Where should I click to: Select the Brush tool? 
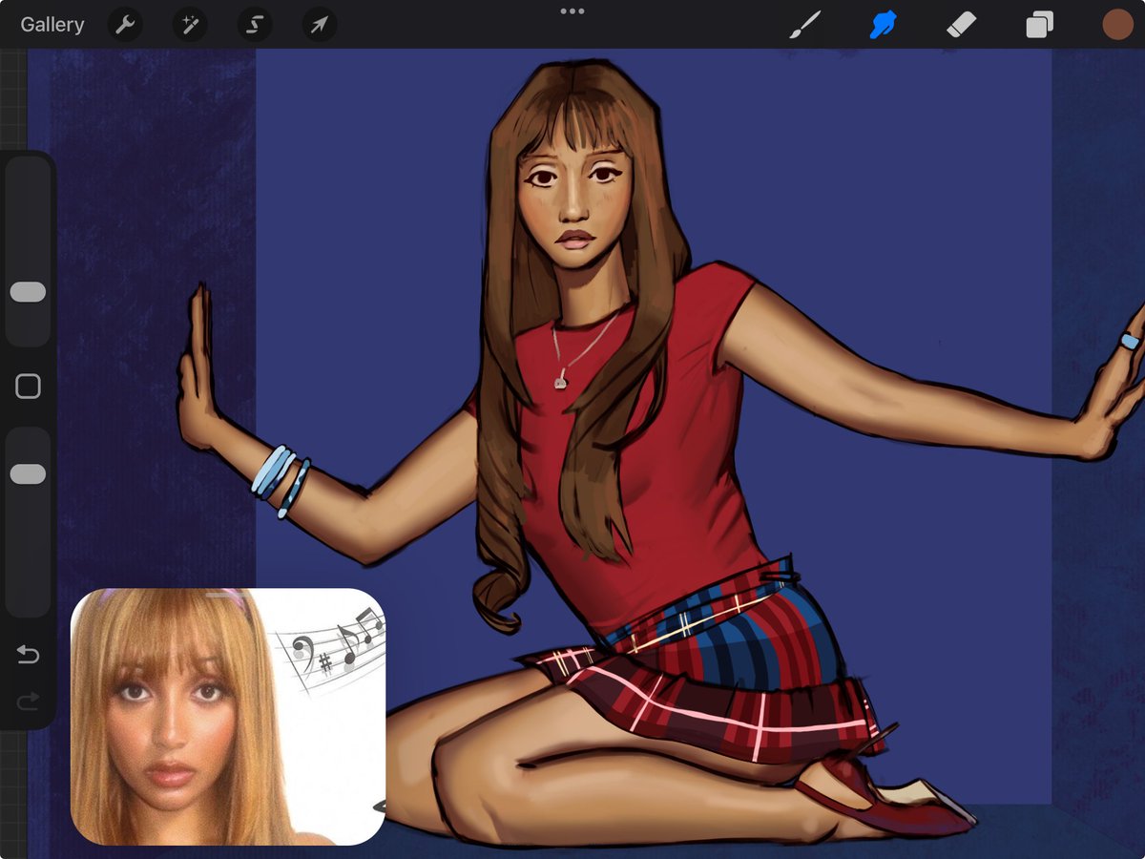tap(804, 25)
